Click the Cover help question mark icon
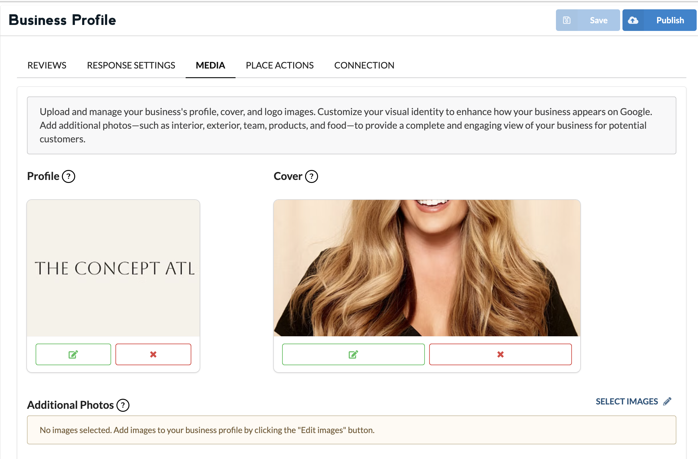698x459 pixels. click(311, 176)
